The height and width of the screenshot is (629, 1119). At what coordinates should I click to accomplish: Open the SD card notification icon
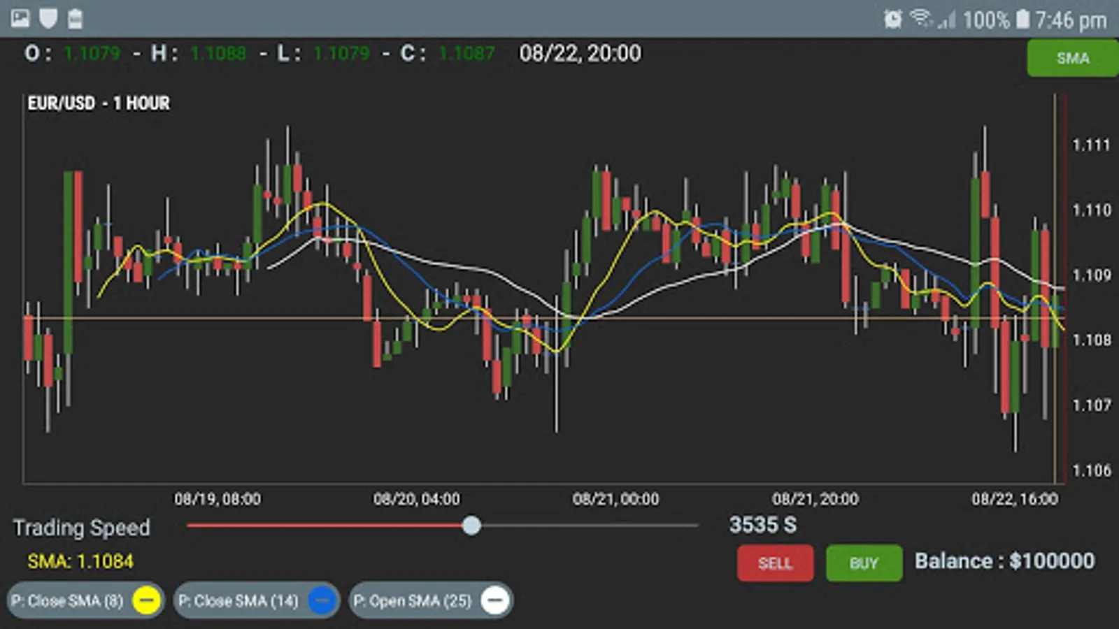75,19
